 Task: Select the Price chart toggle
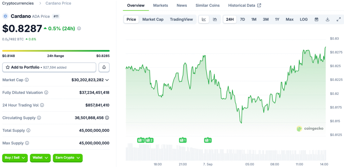pos(131,19)
